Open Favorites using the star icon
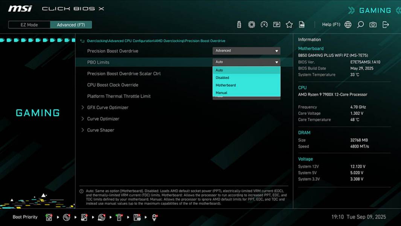 (289, 24)
